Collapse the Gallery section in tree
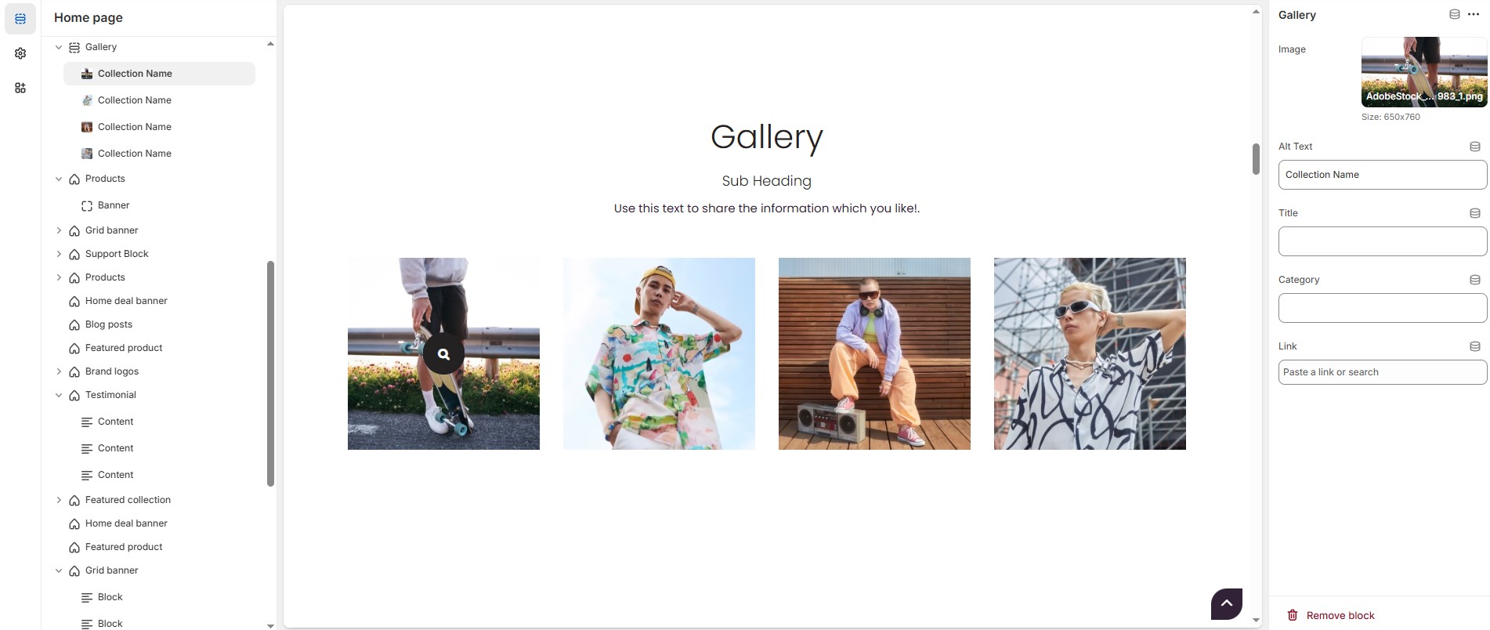1490x630 pixels. click(x=59, y=47)
